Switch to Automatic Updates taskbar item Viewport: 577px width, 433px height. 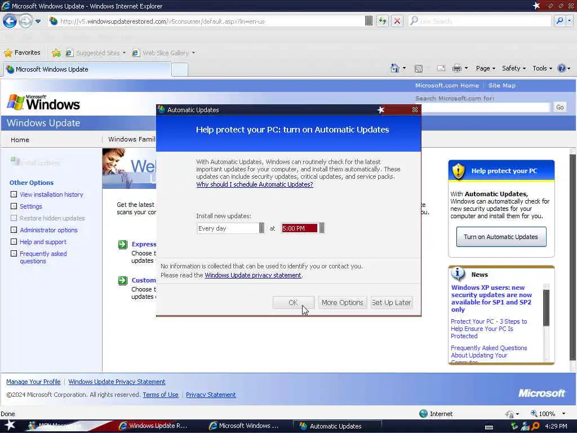(337, 426)
